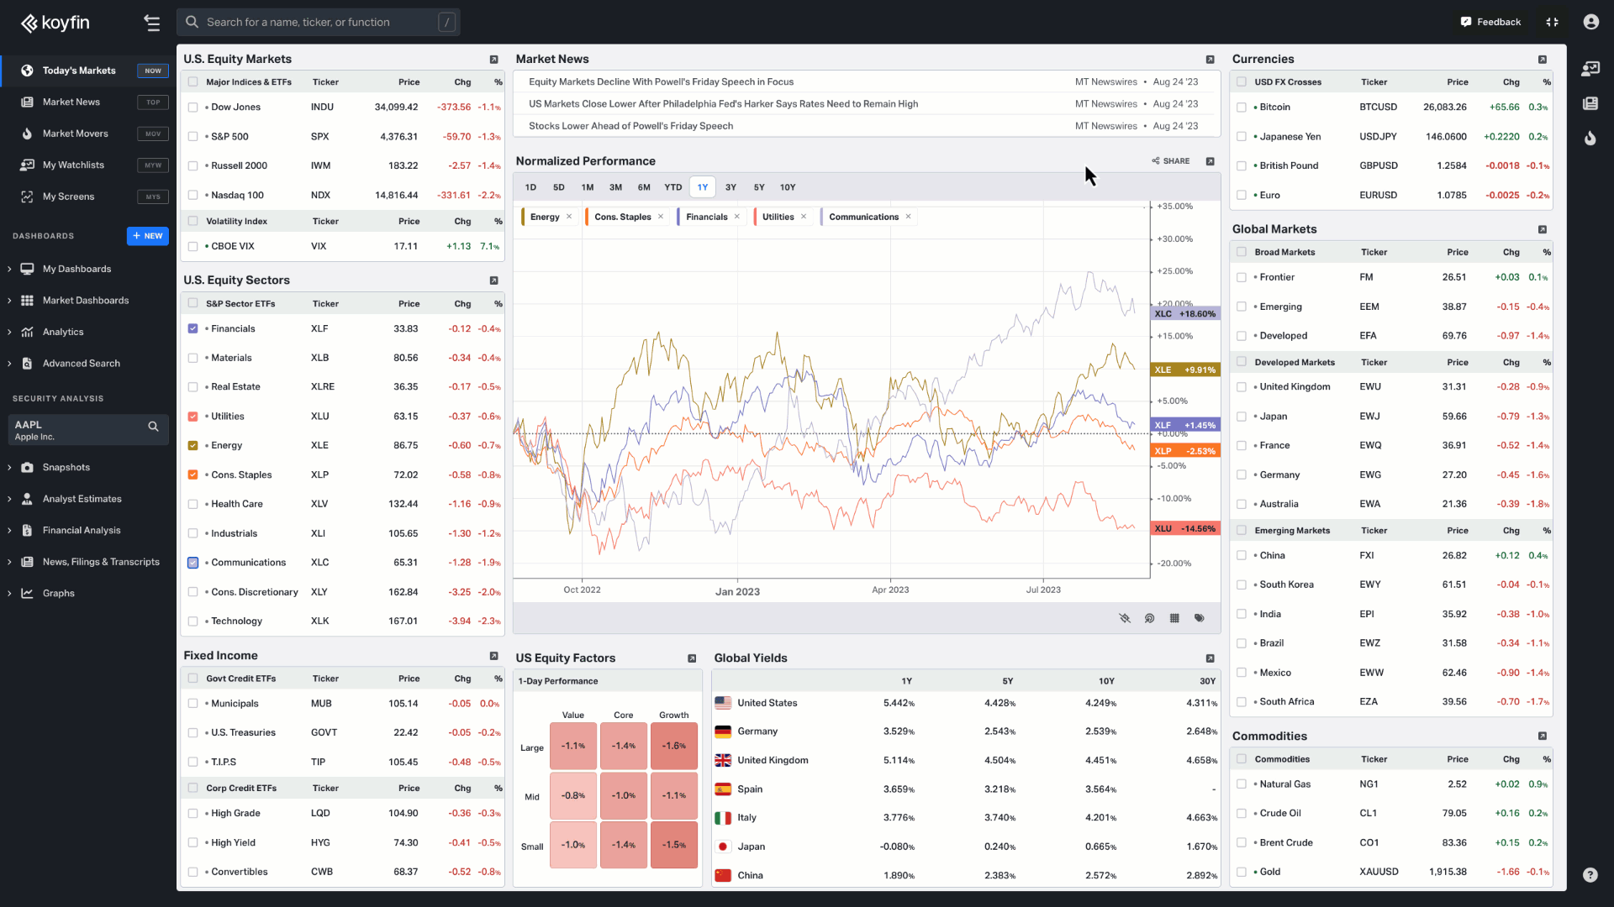Click the circular refresh icon below chart
This screenshot has width=1614, height=907.
point(1149,618)
